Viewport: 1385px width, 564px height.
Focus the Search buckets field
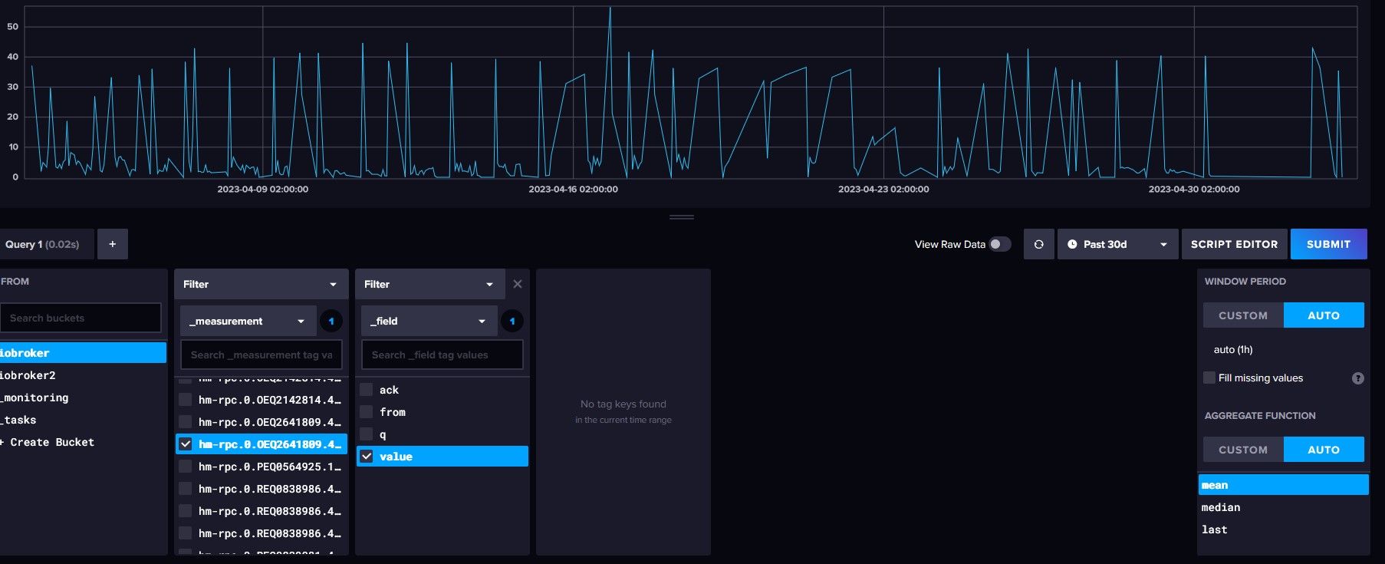point(81,318)
